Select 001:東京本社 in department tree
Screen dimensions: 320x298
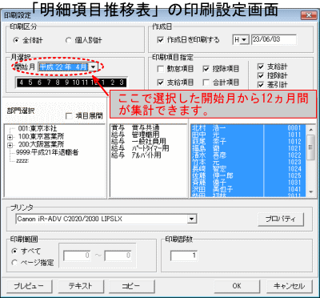[x=38, y=129]
